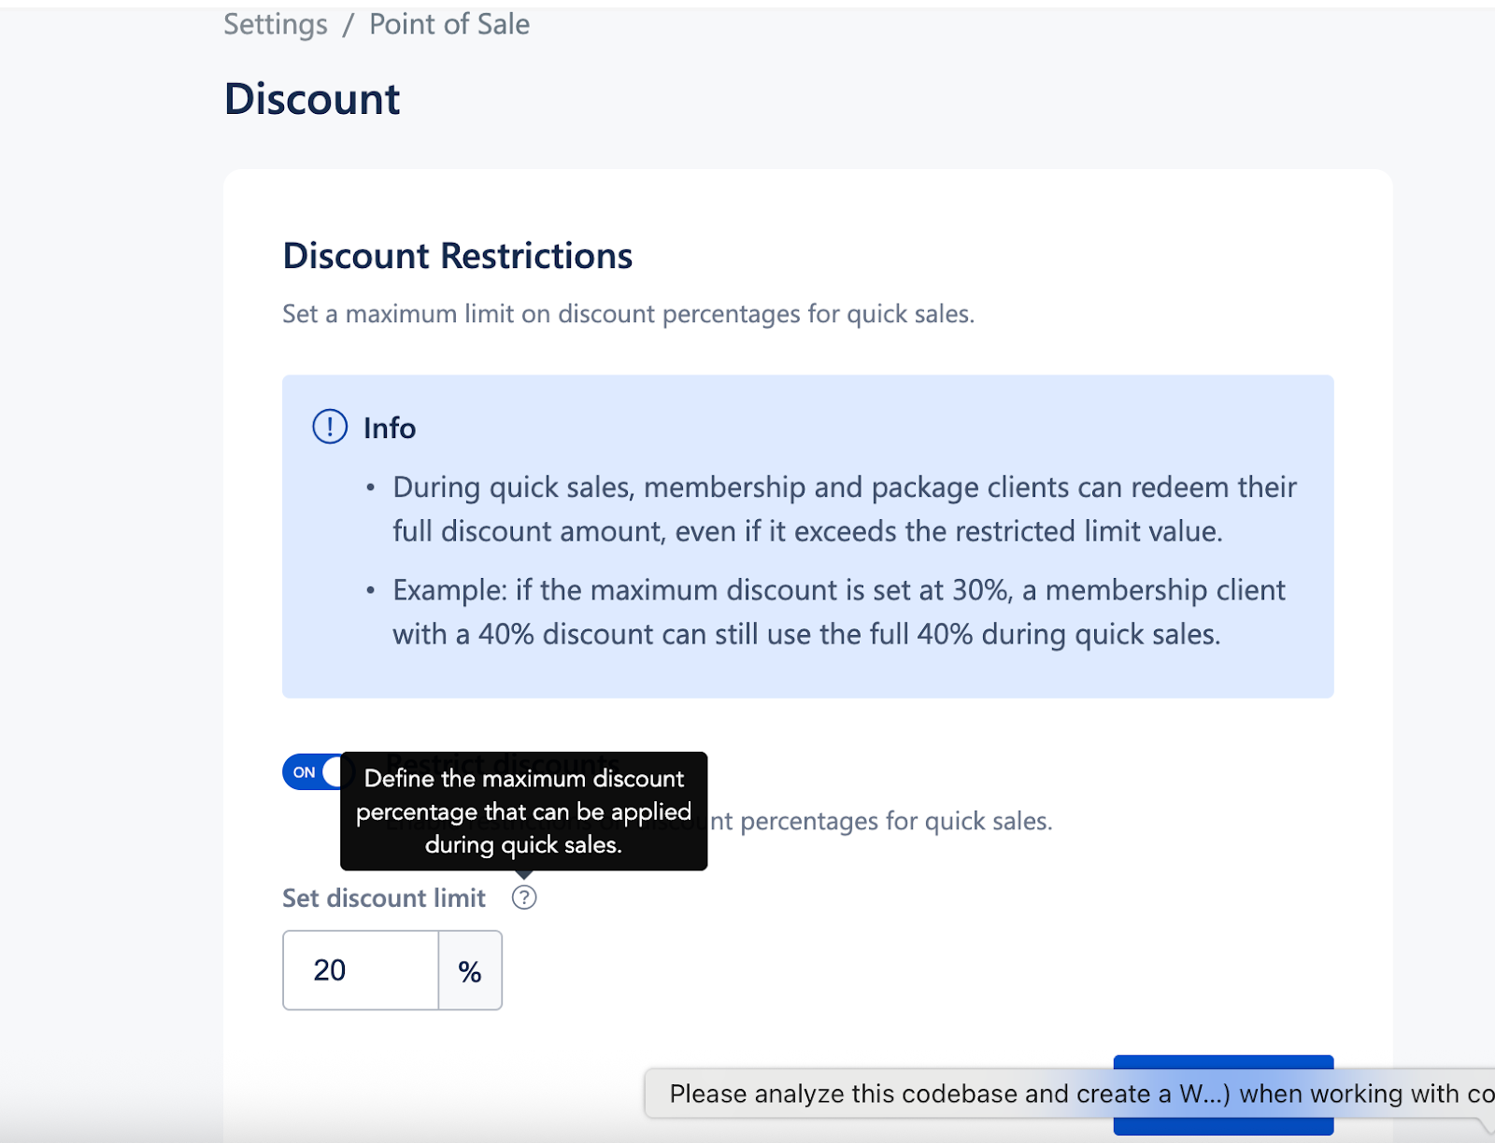
Task: Go to Settings breadcrumb
Action: 276,24
